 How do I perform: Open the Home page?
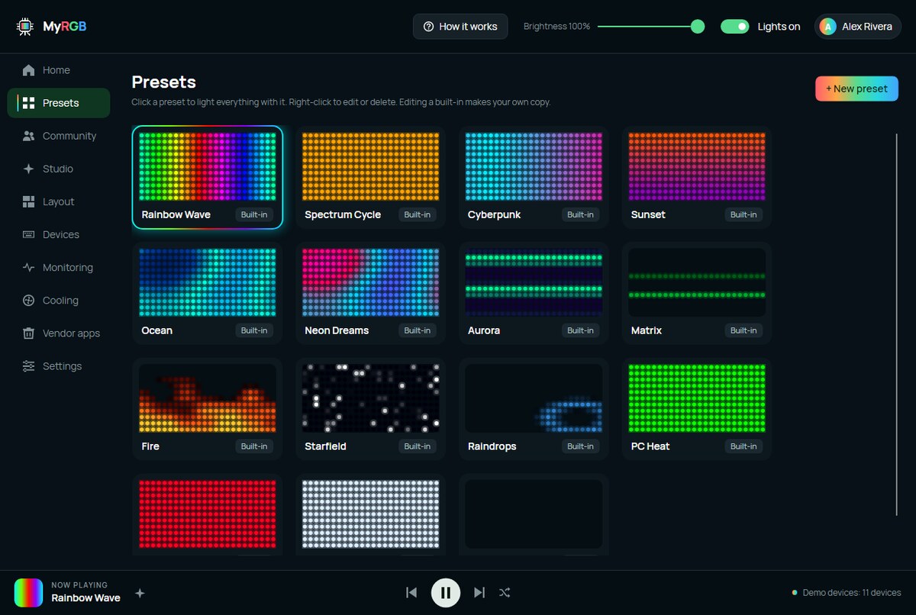59,70
